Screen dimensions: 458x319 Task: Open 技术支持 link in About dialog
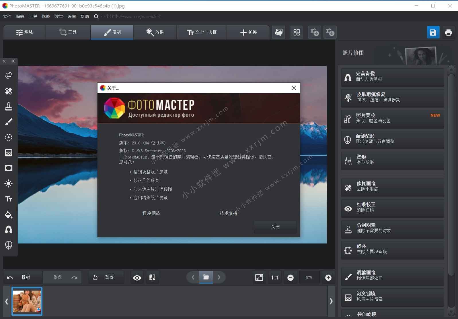[229, 213]
